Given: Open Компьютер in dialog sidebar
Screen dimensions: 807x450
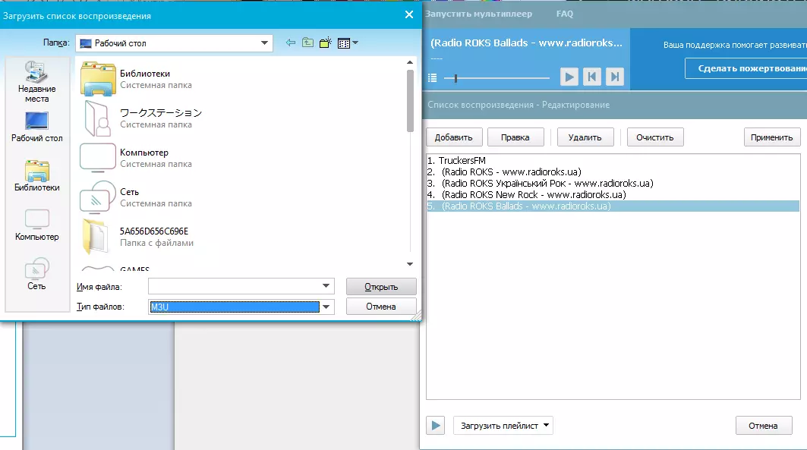Looking at the screenshot, I should (36, 225).
